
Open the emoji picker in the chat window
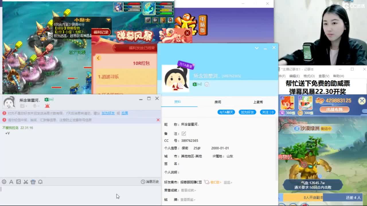click(4, 182)
